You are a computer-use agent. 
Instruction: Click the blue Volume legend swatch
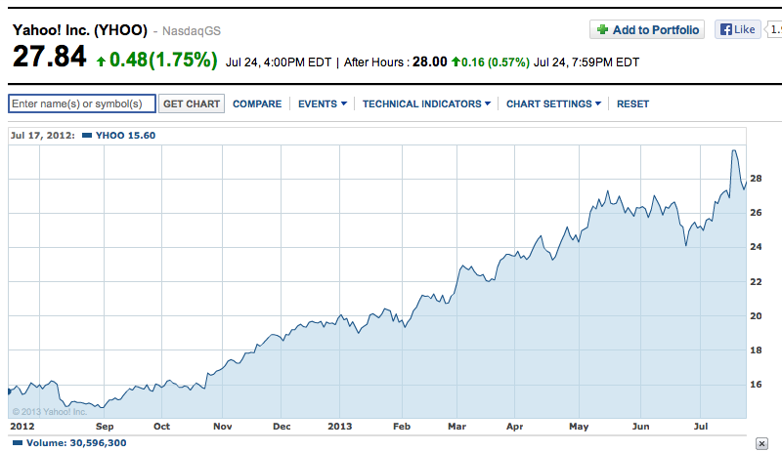(18, 442)
